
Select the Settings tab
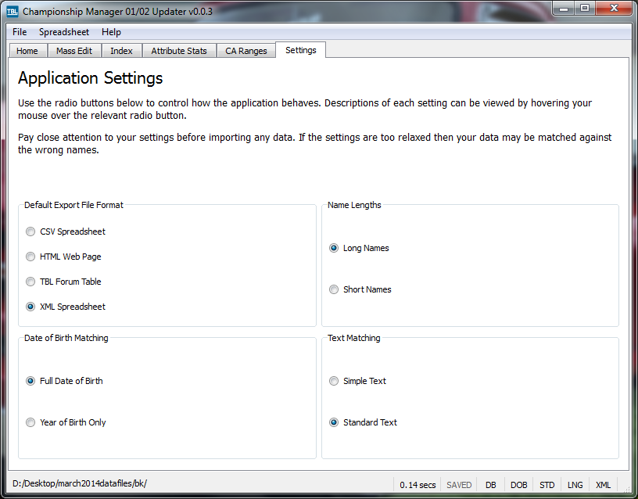pos(301,50)
